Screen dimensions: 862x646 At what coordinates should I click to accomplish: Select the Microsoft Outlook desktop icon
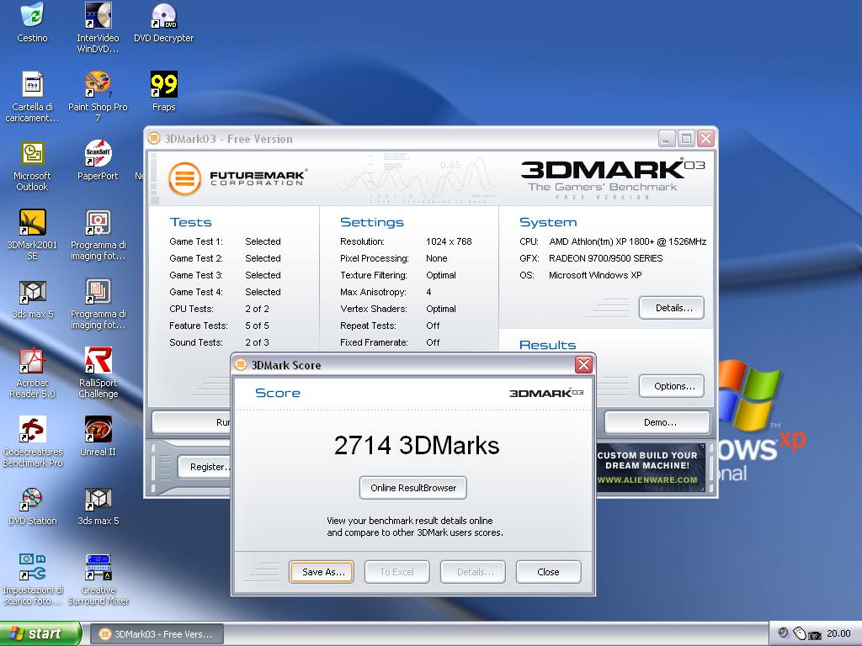(x=32, y=166)
